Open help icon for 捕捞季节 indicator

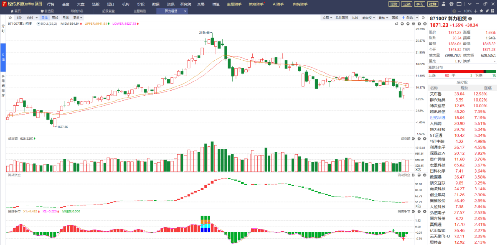pos(419,211)
